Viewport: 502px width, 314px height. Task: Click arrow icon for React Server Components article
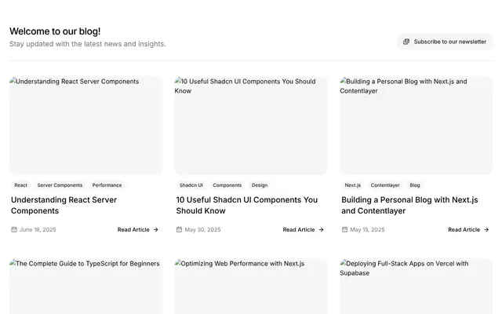[156, 229]
